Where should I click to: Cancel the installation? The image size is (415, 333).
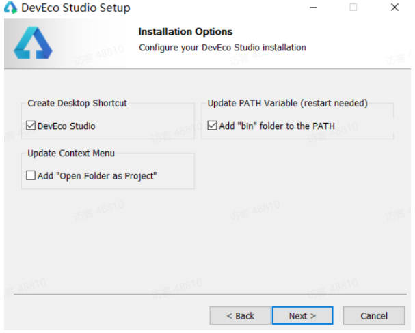374,316
